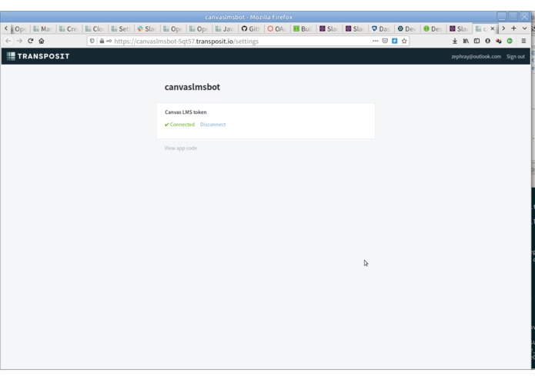The image size is (535, 380).
Task: Save page to Pocket
Action: 385,41
